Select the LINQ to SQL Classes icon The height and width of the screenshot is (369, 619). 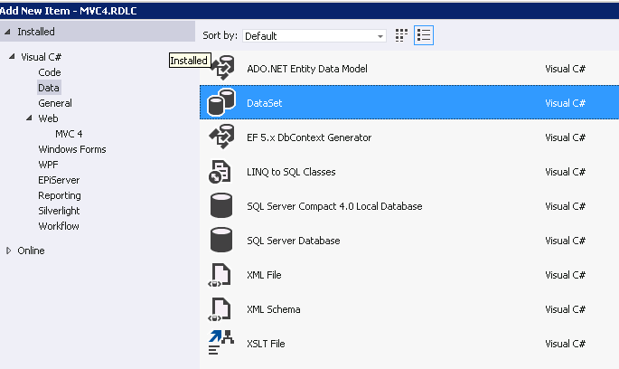(x=220, y=172)
